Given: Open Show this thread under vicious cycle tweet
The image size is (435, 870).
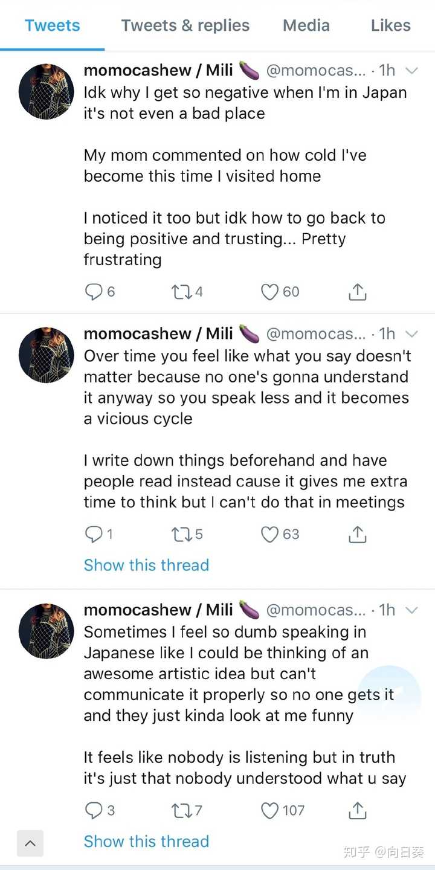Looking at the screenshot, I should click(x=146, y=565).
